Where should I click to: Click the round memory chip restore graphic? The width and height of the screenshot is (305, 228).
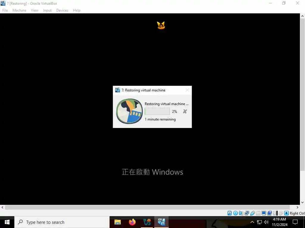point(129,111)
